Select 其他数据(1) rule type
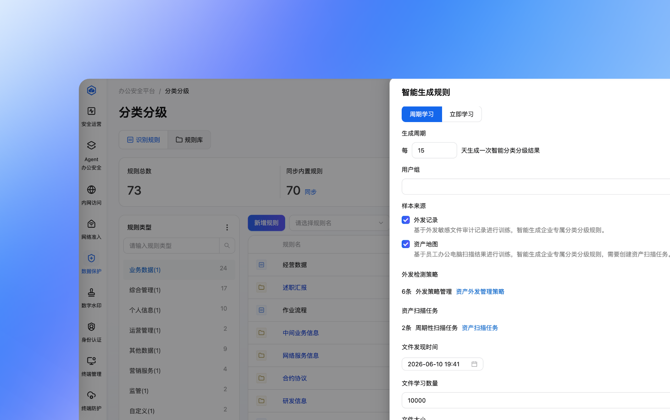The height and width of the screenshot is (420, 670). pyautogui.click(x=179, y=350)
